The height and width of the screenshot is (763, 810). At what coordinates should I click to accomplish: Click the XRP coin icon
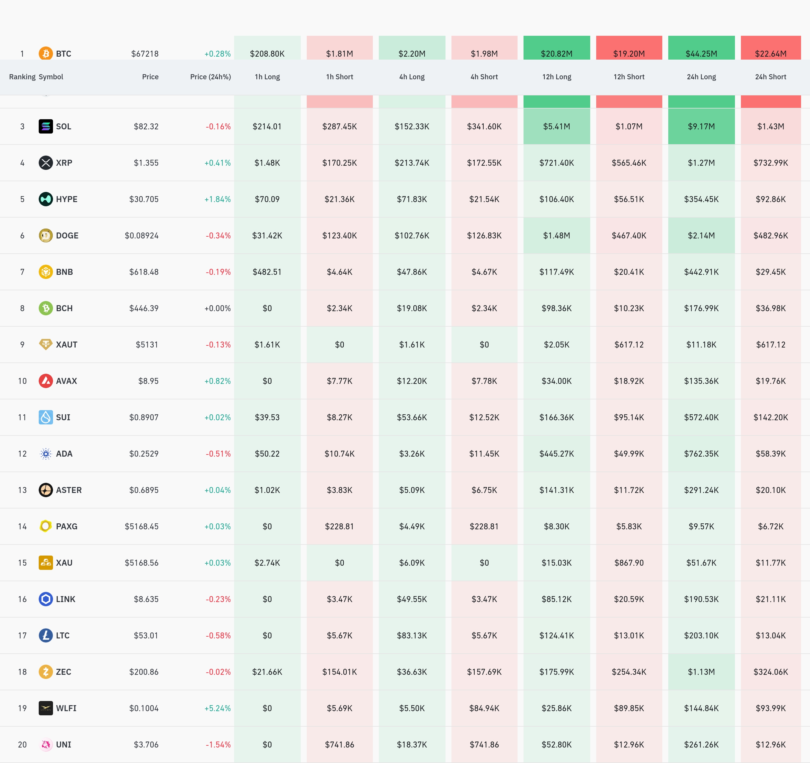tap(46, 163)
